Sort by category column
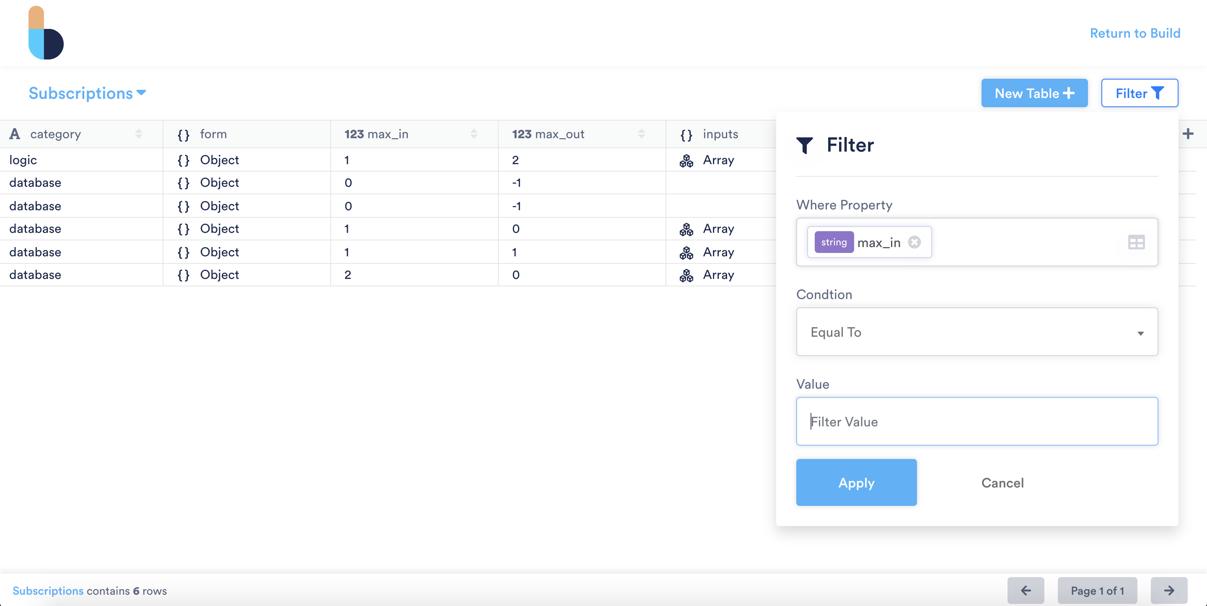1207x606 pixels. pos(138,134)
